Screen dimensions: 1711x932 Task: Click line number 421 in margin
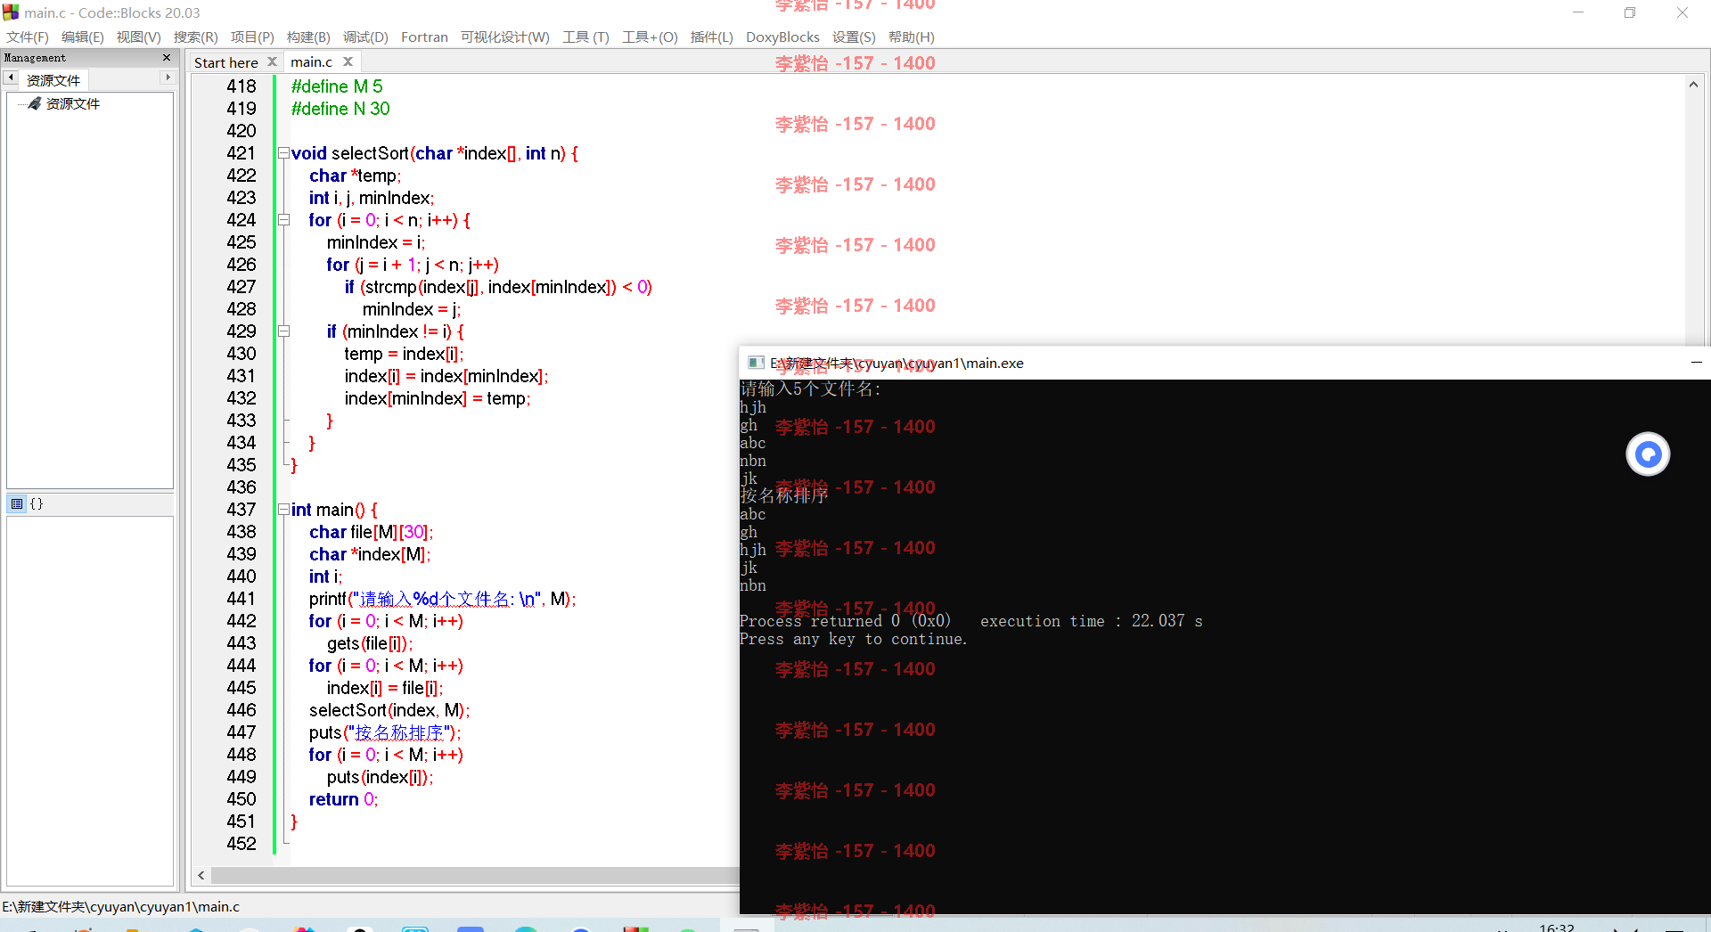tap(242, 153)
